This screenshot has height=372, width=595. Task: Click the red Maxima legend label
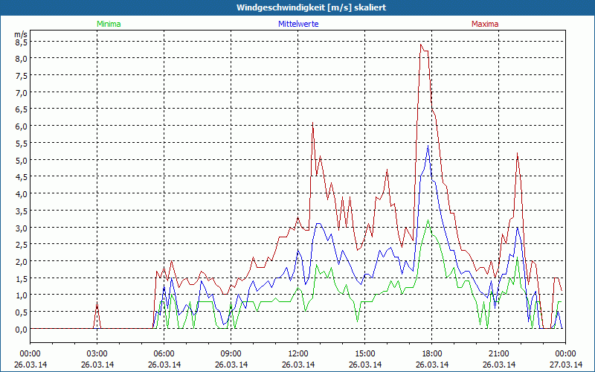[x=485, y=24]
